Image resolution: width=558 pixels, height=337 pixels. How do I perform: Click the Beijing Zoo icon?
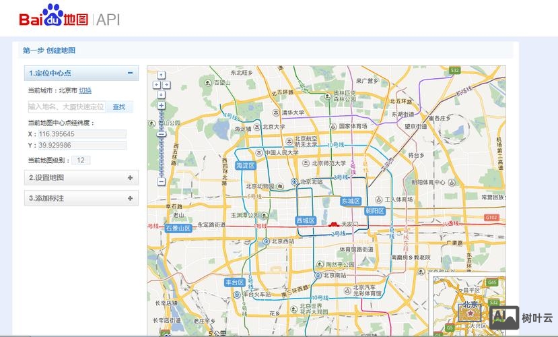[x=280, y=186]
